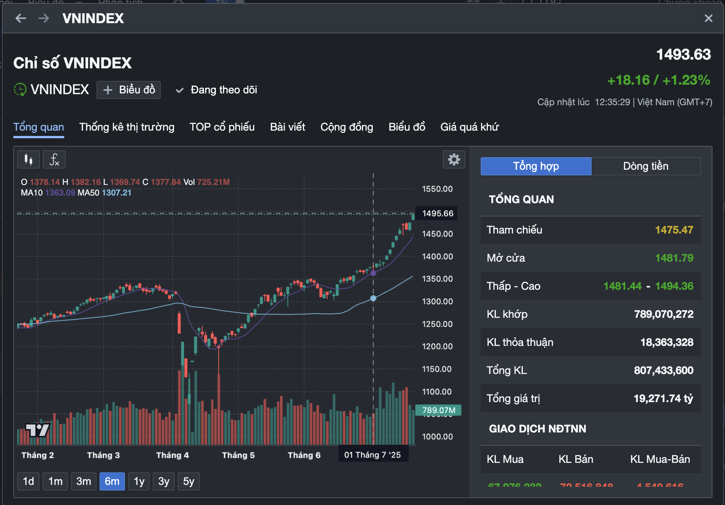Navigate back with the left arrow icon
This screenshot has height=505, width=725.
22,18
